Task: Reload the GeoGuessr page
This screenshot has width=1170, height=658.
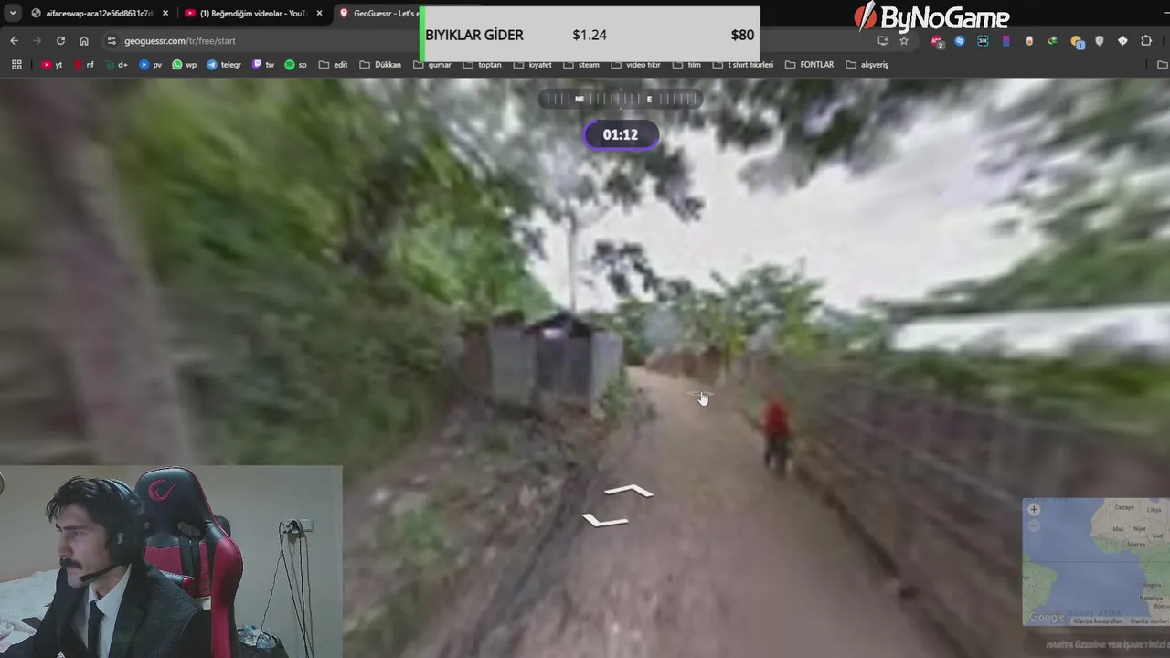Action: (x=60, y=40)
